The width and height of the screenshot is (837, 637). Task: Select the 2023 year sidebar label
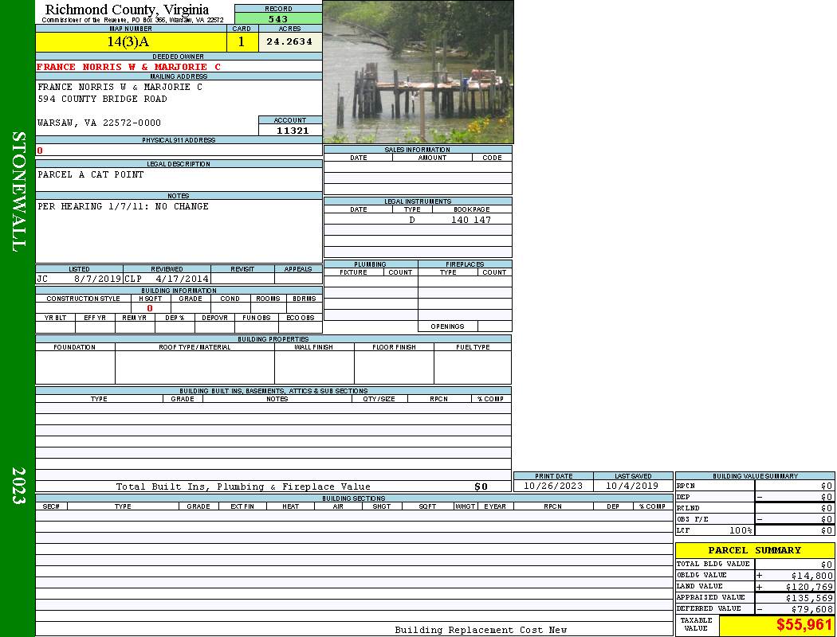18,485
